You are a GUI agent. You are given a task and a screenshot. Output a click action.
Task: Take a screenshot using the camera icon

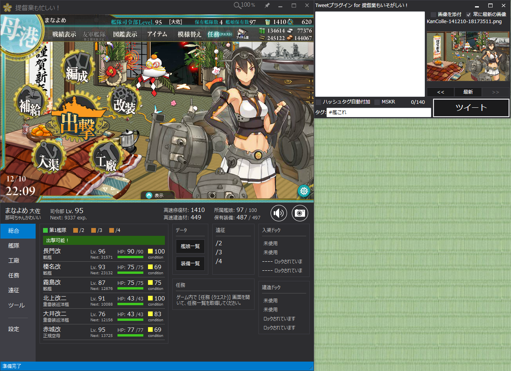pyautogui.click(x=300, y=213)
